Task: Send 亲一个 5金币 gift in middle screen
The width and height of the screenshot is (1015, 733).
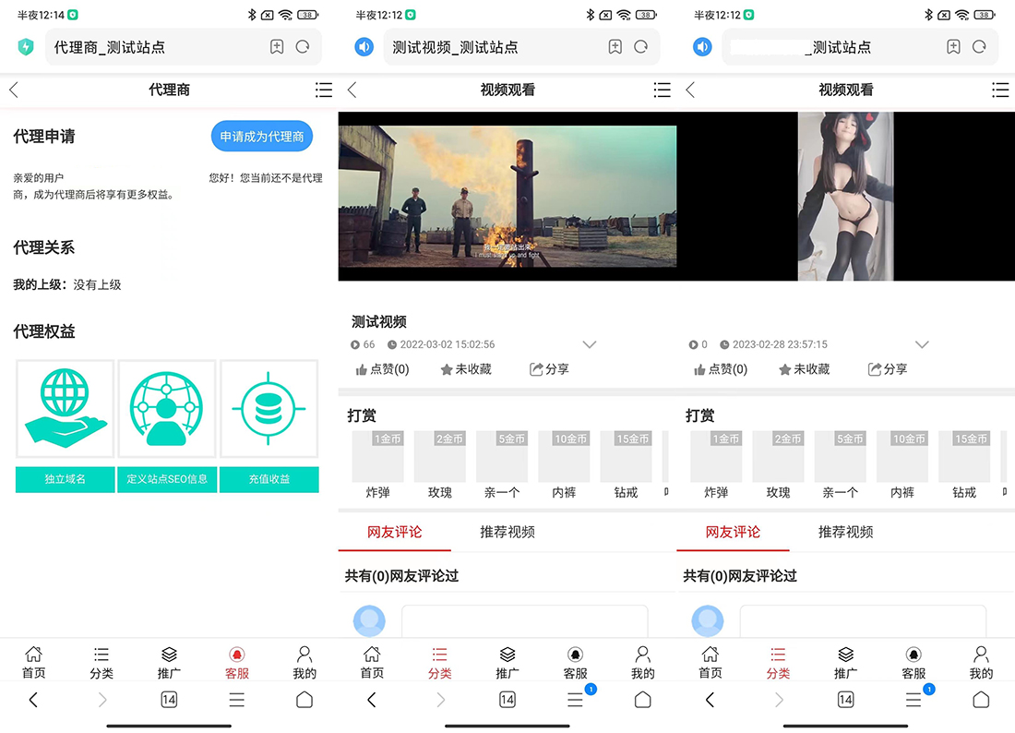Action: click(x=502, y=465)
